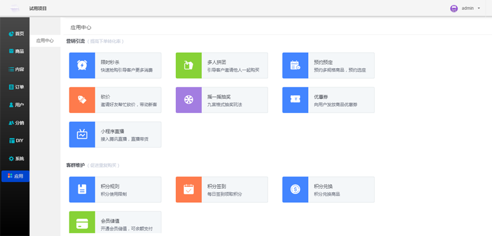Click the 订单 sidebar icon
This screenshot has width=492, height=236.
click(x=11, y=87)
